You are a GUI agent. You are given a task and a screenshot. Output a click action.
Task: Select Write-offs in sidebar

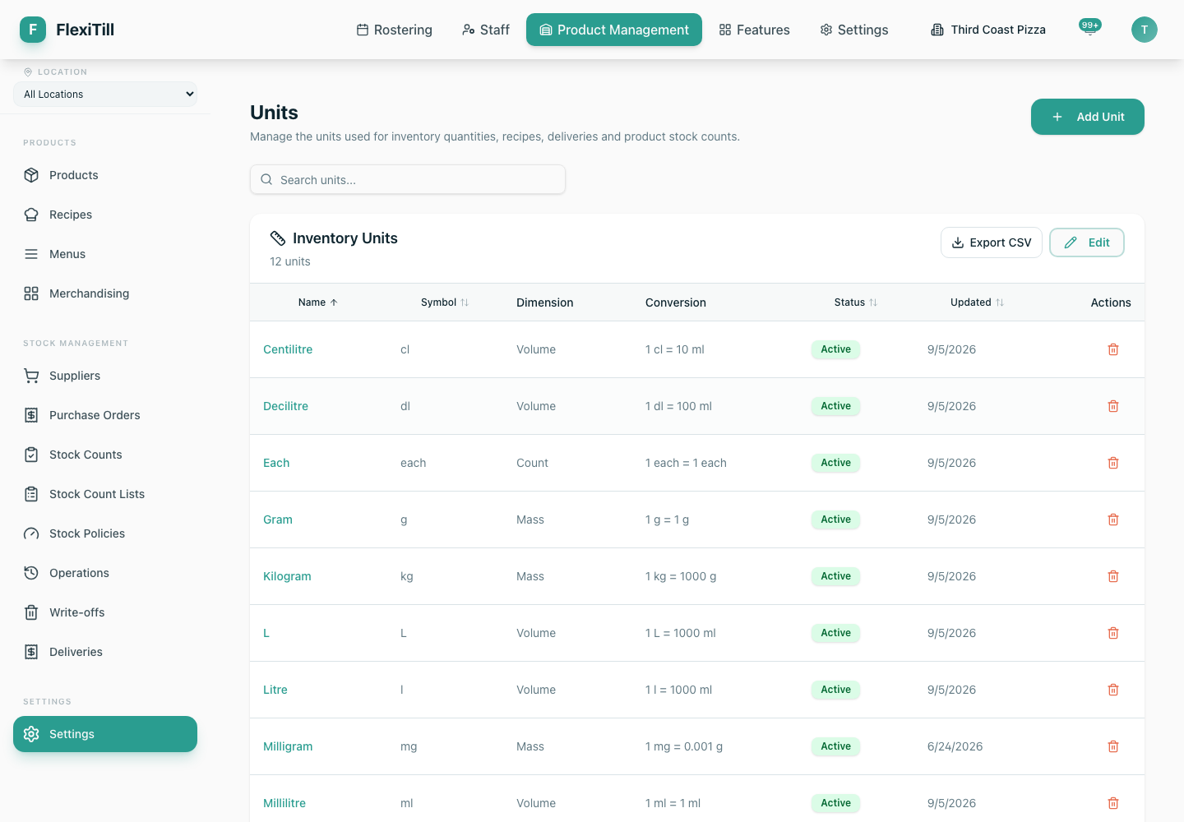[105, 612]
